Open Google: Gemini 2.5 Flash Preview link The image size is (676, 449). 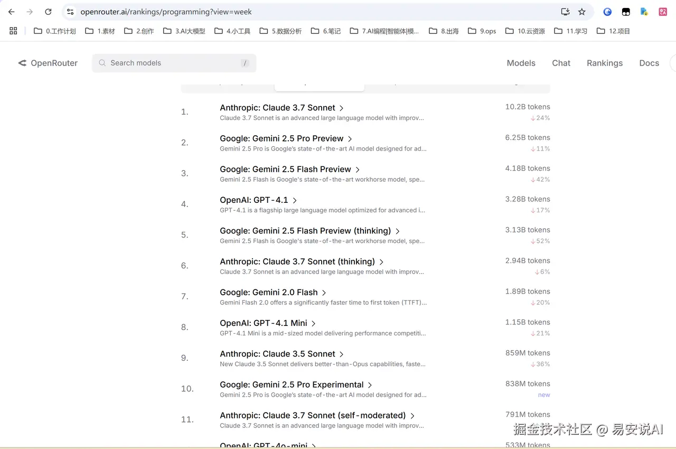(286, 169)
